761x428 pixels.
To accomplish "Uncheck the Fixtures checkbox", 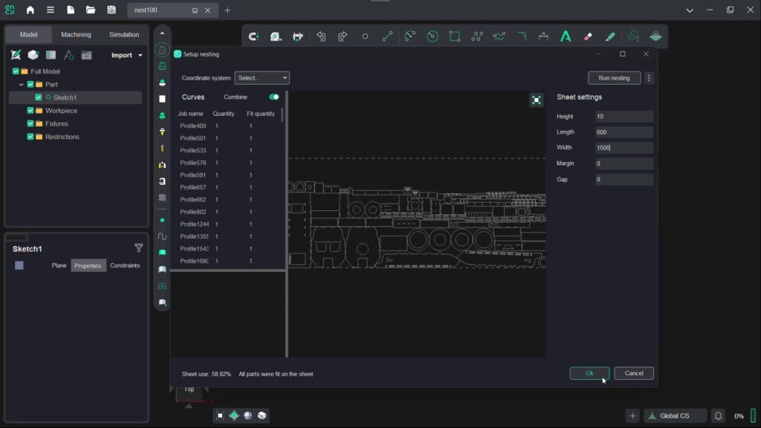I will pyautogui.click(x=30, y=124).
